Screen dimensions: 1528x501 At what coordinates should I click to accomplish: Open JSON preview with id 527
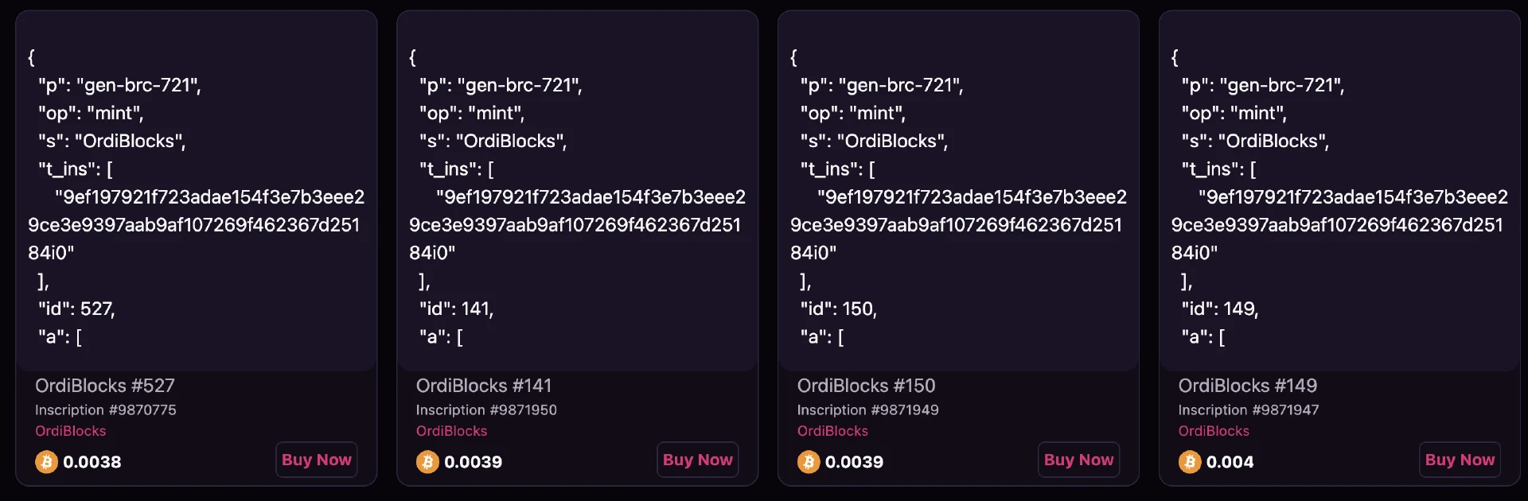(196, 191)
